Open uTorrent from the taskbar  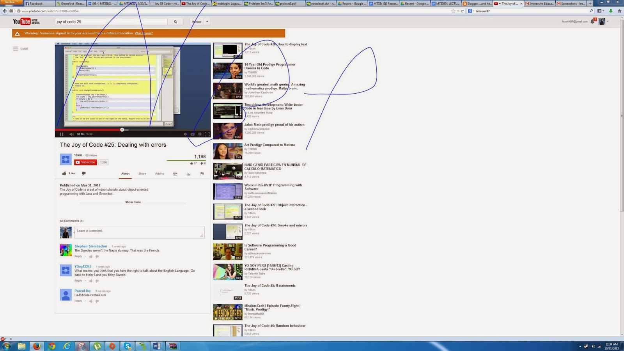[x=97, y=346]
